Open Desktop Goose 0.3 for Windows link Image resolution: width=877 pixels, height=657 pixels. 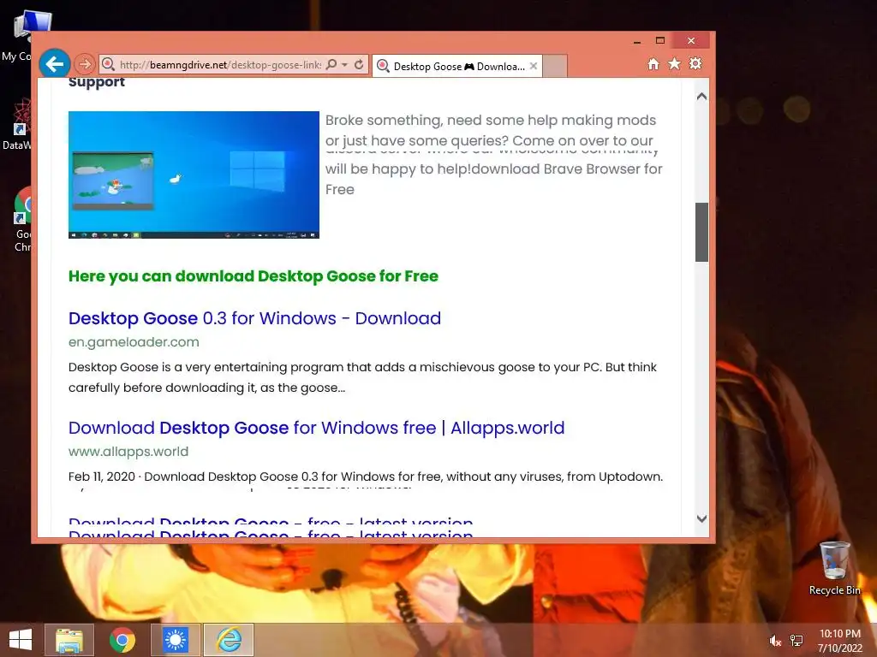(x=254, y=318)
